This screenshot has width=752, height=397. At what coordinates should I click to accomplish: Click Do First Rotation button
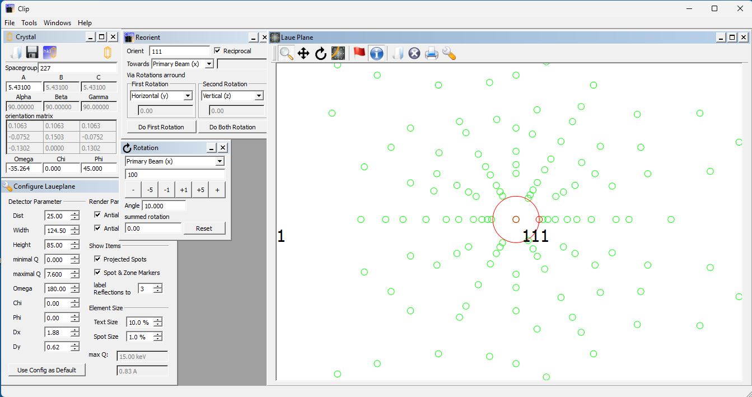click(x=161, y=127)
